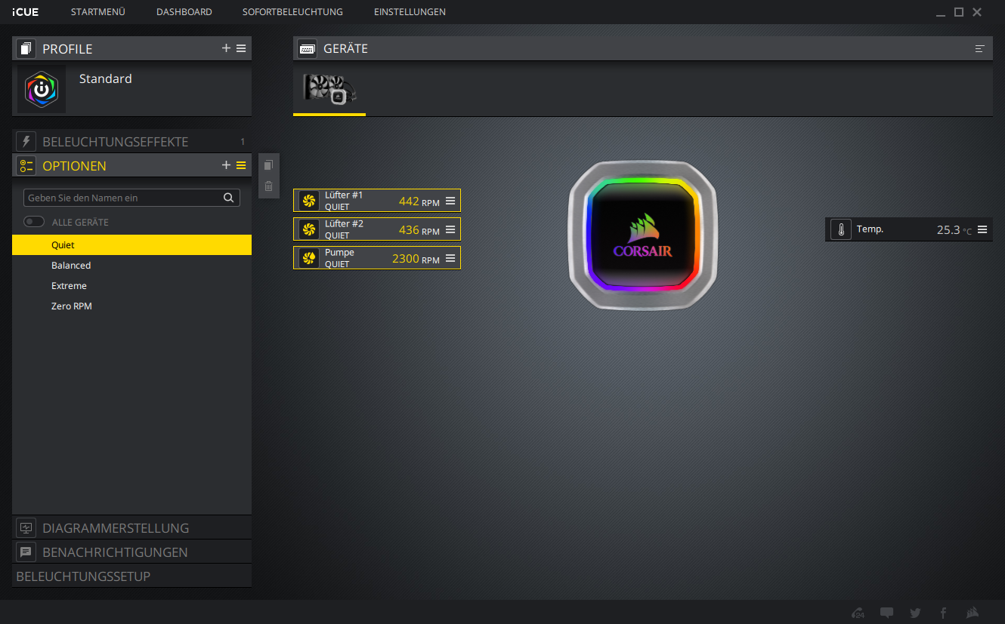
Task: Click the trash delete icon beside Optionen
Action: point(268,186)
